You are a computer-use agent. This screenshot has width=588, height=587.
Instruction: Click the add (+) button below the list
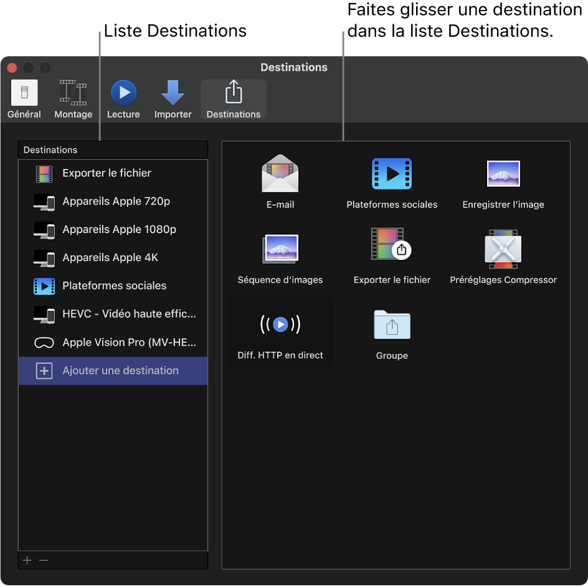pos(27,560)
